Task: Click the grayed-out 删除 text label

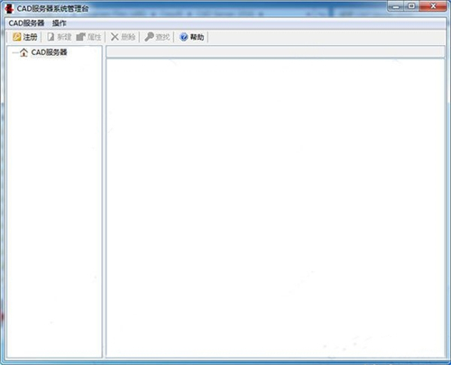Action: point(128,37)
